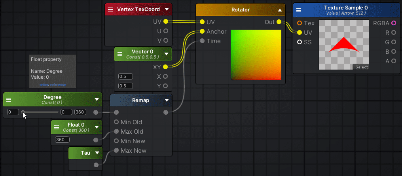Collapse the Vector 0 node arrow

(x=167, y=54)
